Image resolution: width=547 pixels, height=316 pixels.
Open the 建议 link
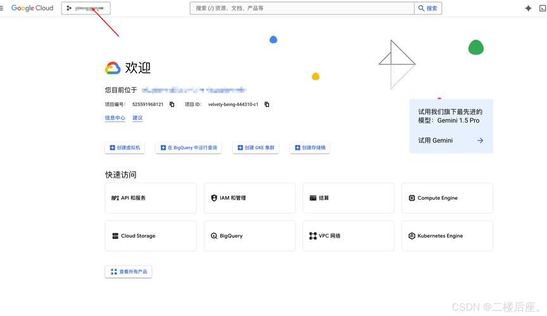[x=137, y=118]
